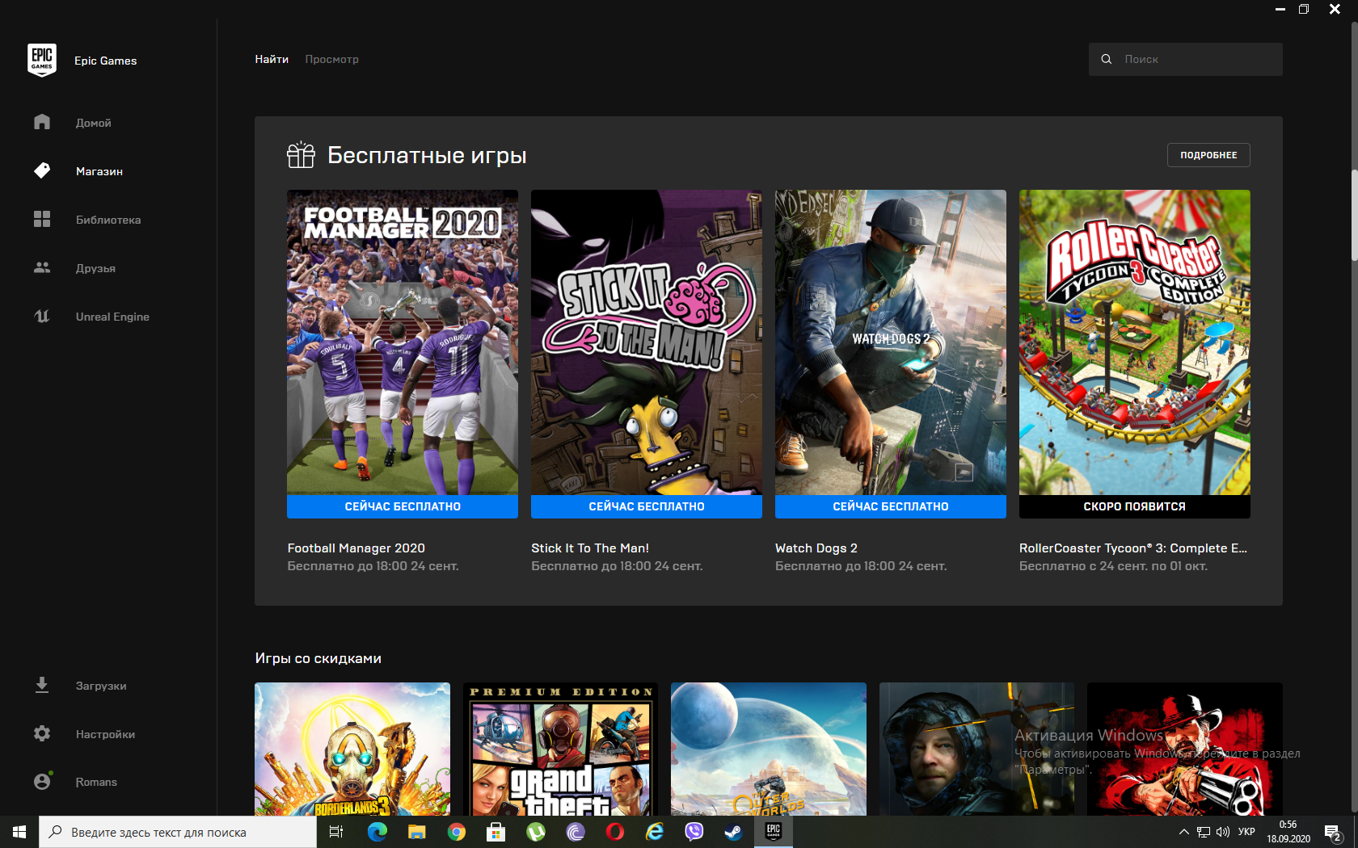Go to Друзья in the sidebar
1358x848 pixels.
pyautogui.click(x=95, y=268)
